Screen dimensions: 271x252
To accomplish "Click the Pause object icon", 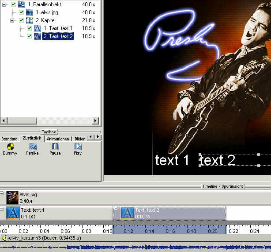I will [55, 147].
